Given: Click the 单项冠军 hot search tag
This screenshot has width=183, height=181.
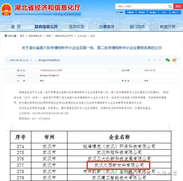Looking at the screenshot, I should coord(142,12).
